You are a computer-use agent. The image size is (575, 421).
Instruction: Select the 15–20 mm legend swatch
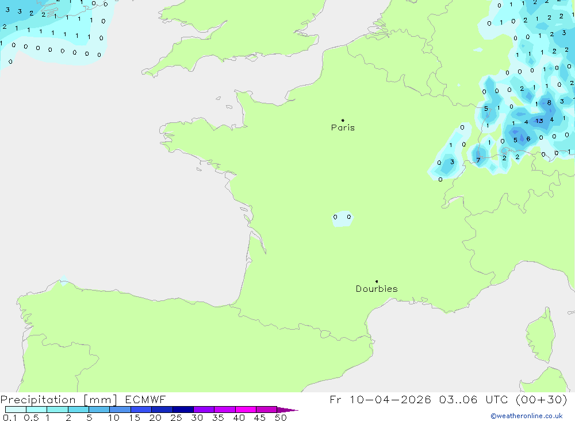click(141, 410)
